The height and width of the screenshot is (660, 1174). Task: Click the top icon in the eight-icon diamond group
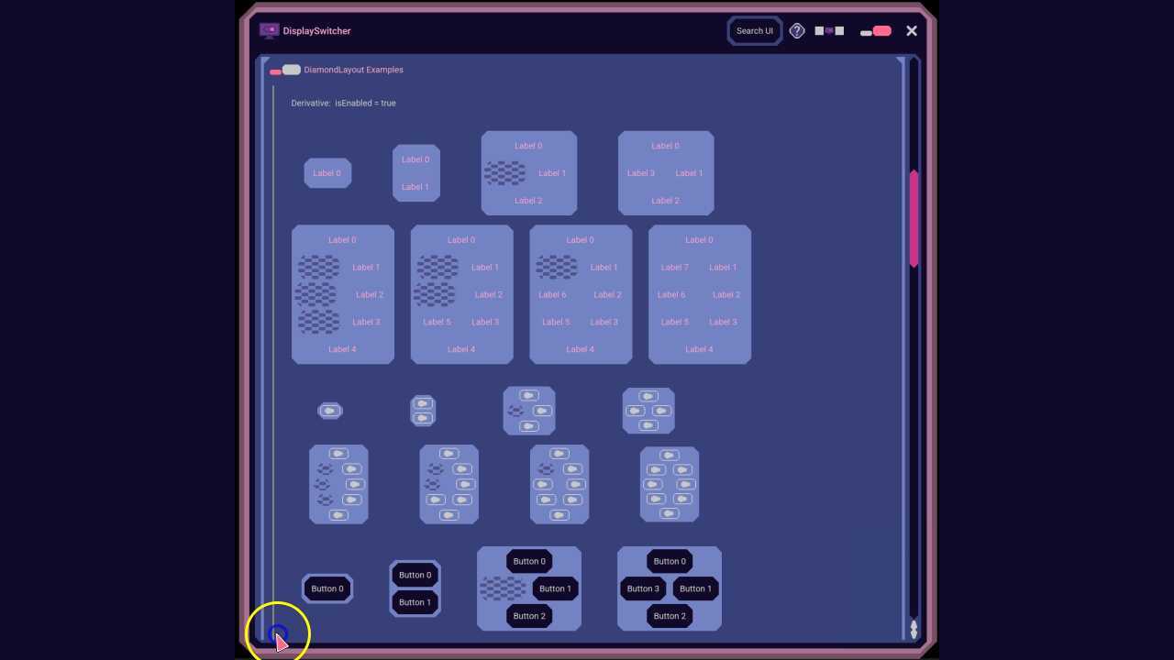(669, 455)
